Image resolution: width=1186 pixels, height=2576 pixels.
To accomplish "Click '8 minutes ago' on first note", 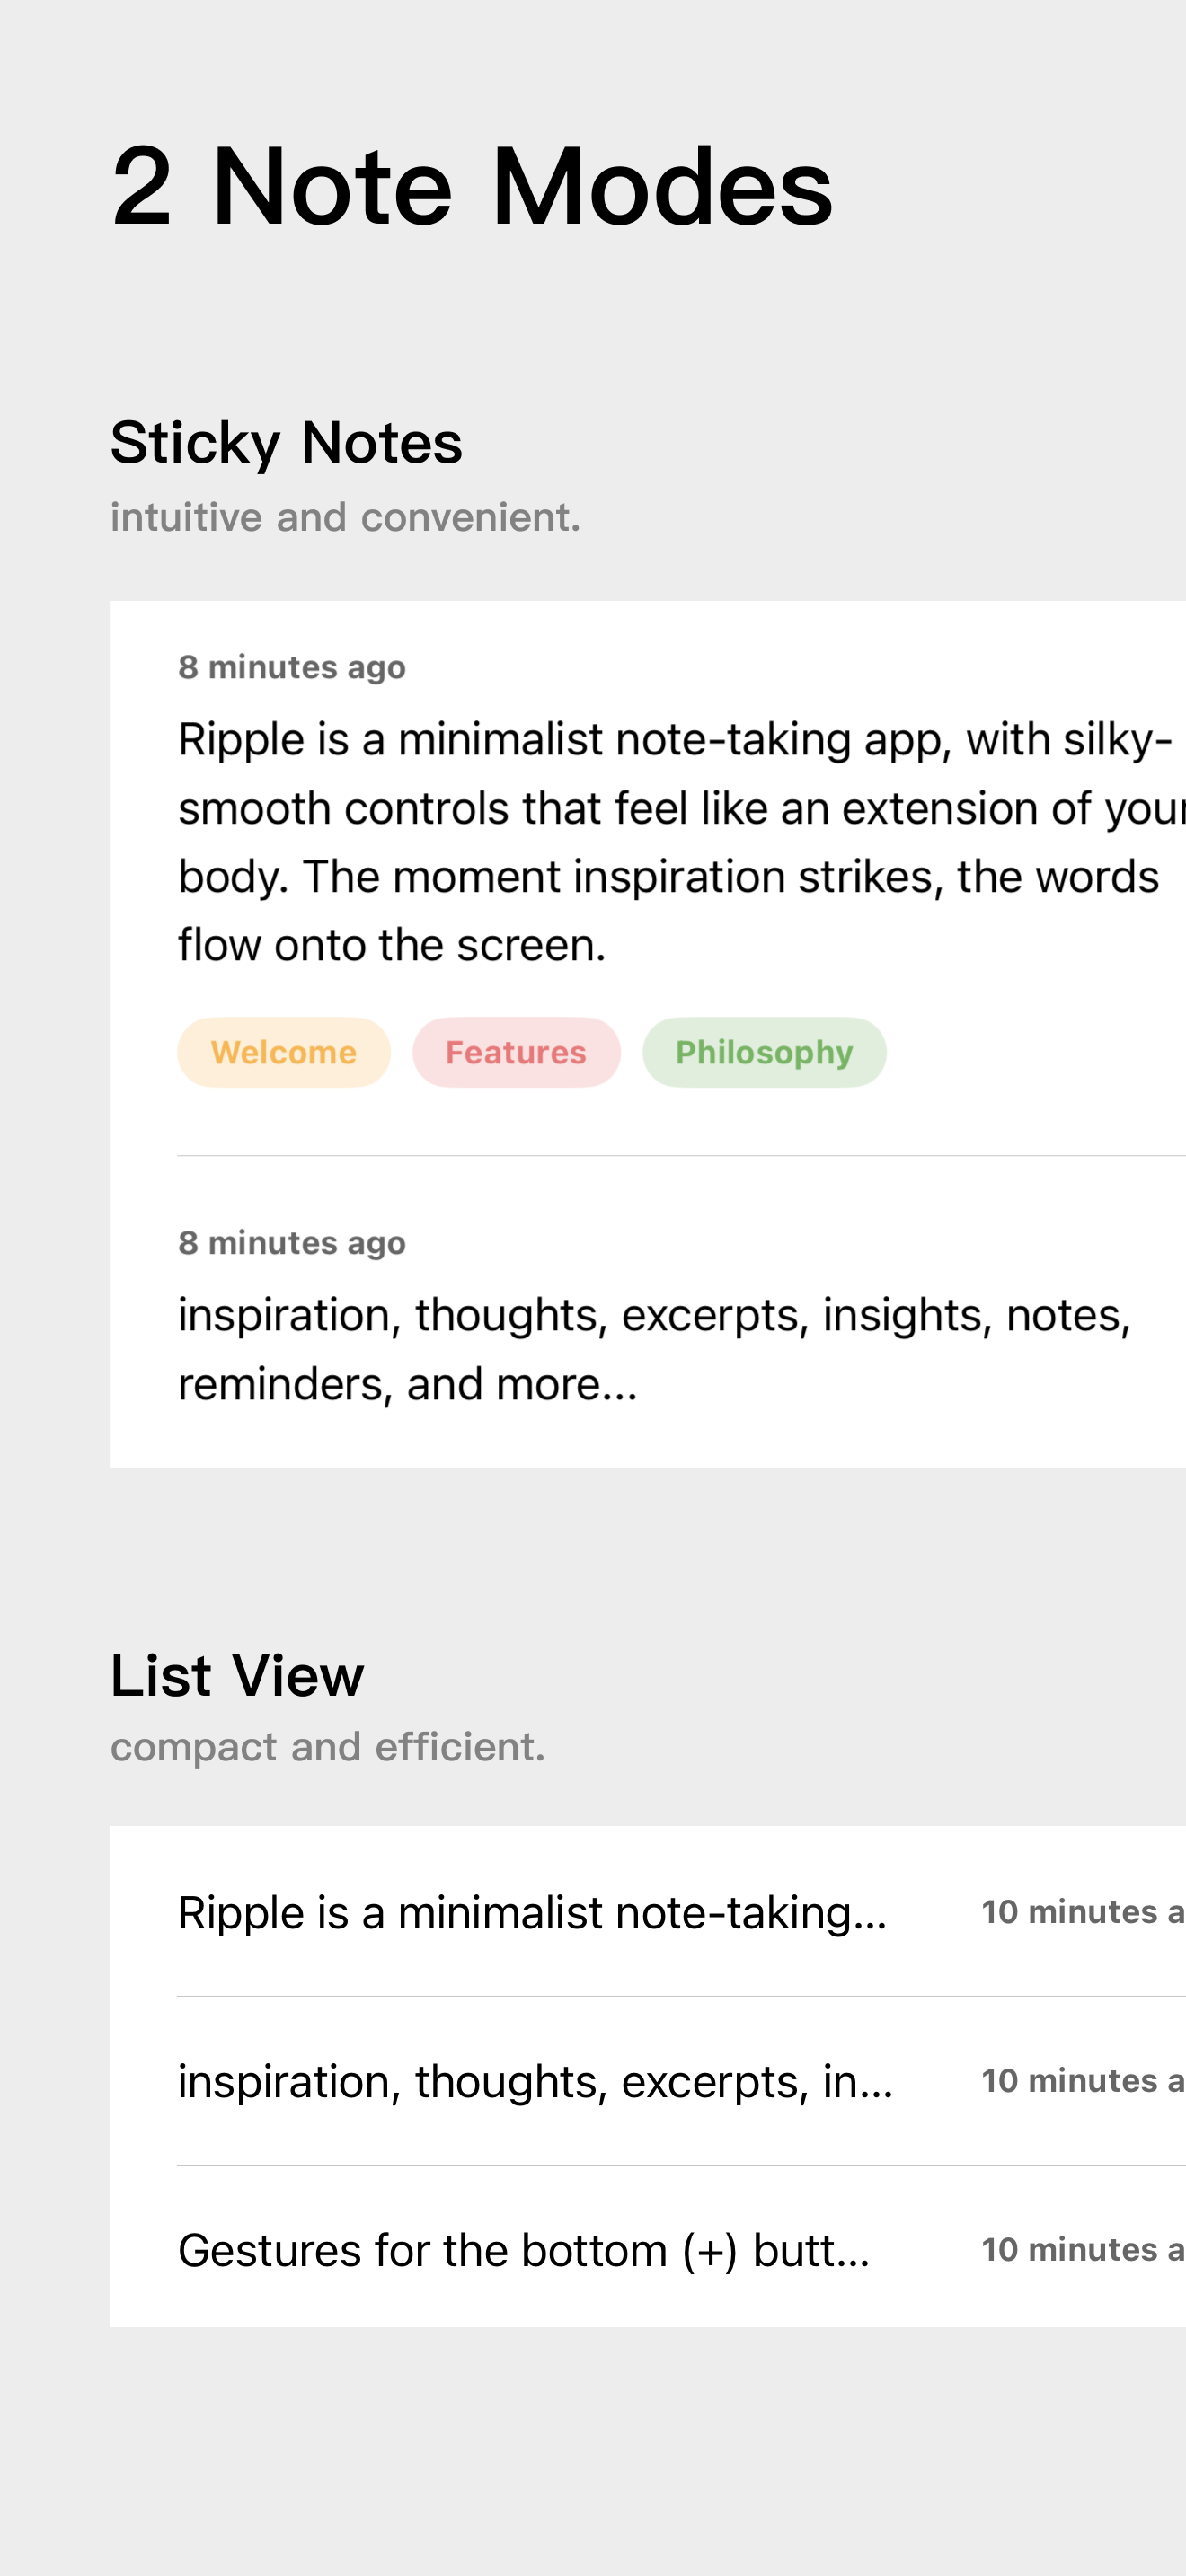I will click(292, 667).
